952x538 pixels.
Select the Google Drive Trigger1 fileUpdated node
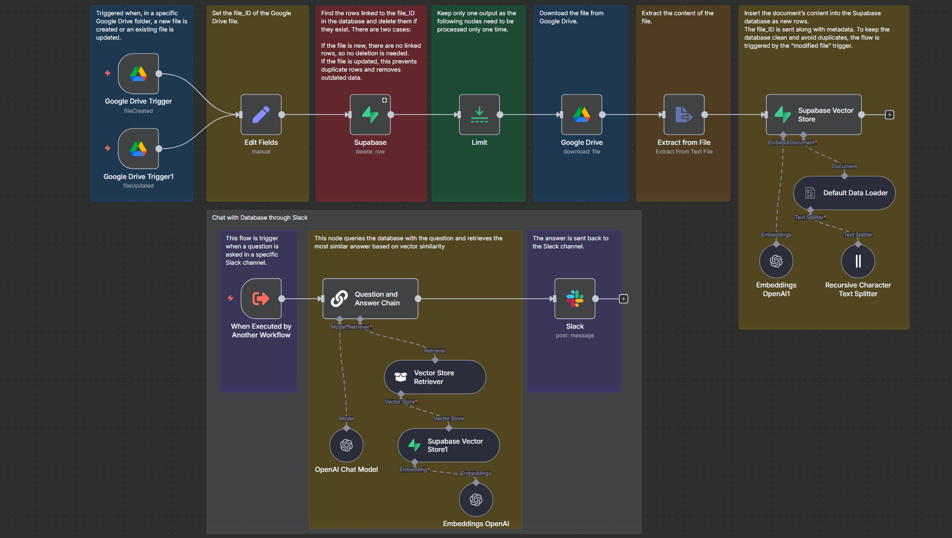(138, 149)
